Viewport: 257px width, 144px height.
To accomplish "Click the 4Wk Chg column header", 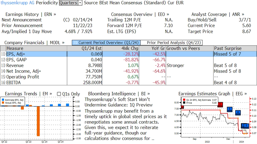I will [121, 48].
